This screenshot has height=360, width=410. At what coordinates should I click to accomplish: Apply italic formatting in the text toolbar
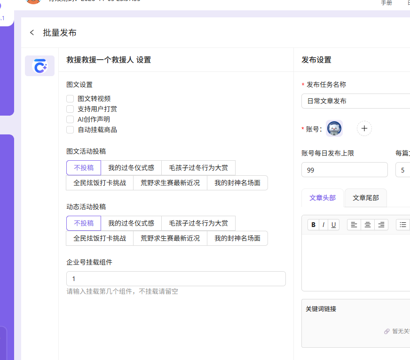tap(323, 225)
